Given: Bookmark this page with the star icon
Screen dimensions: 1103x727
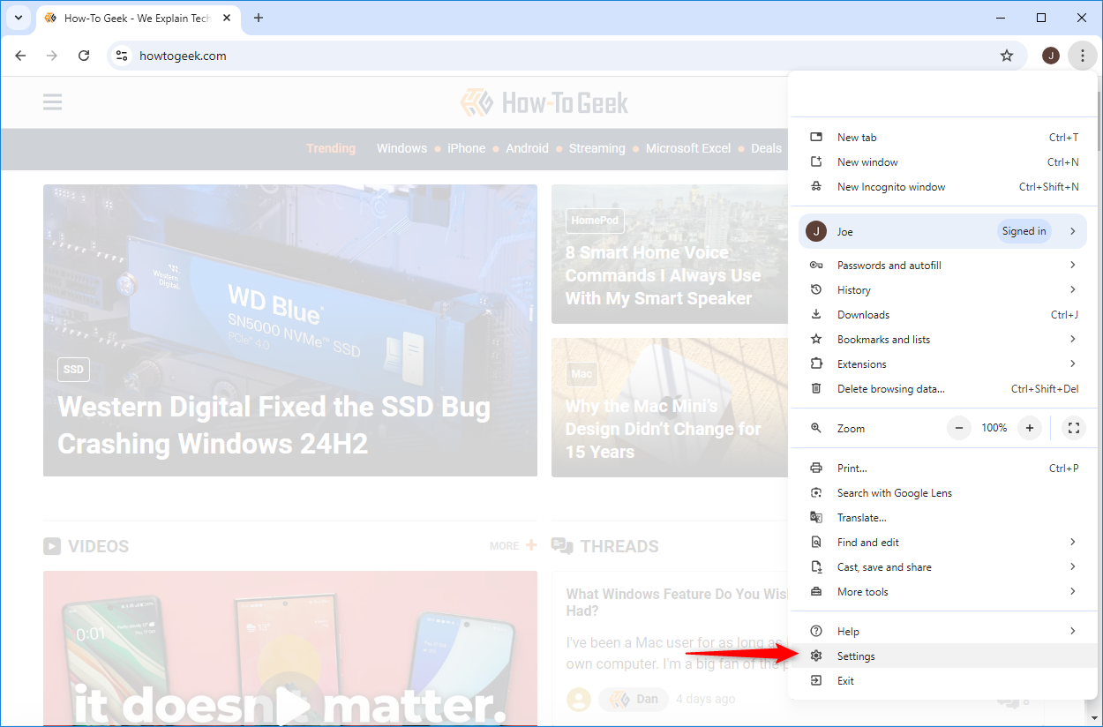Looking at the screenshot, I should tap(1007, 56).
